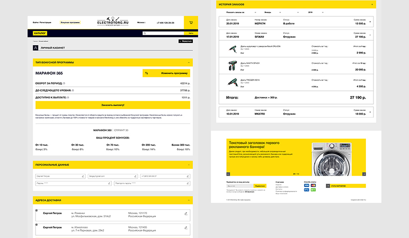The height and width of the screenshot is (238, 409).
Task: Click the user profile icon beside Личный кабинет
Action: coord(35,48)
